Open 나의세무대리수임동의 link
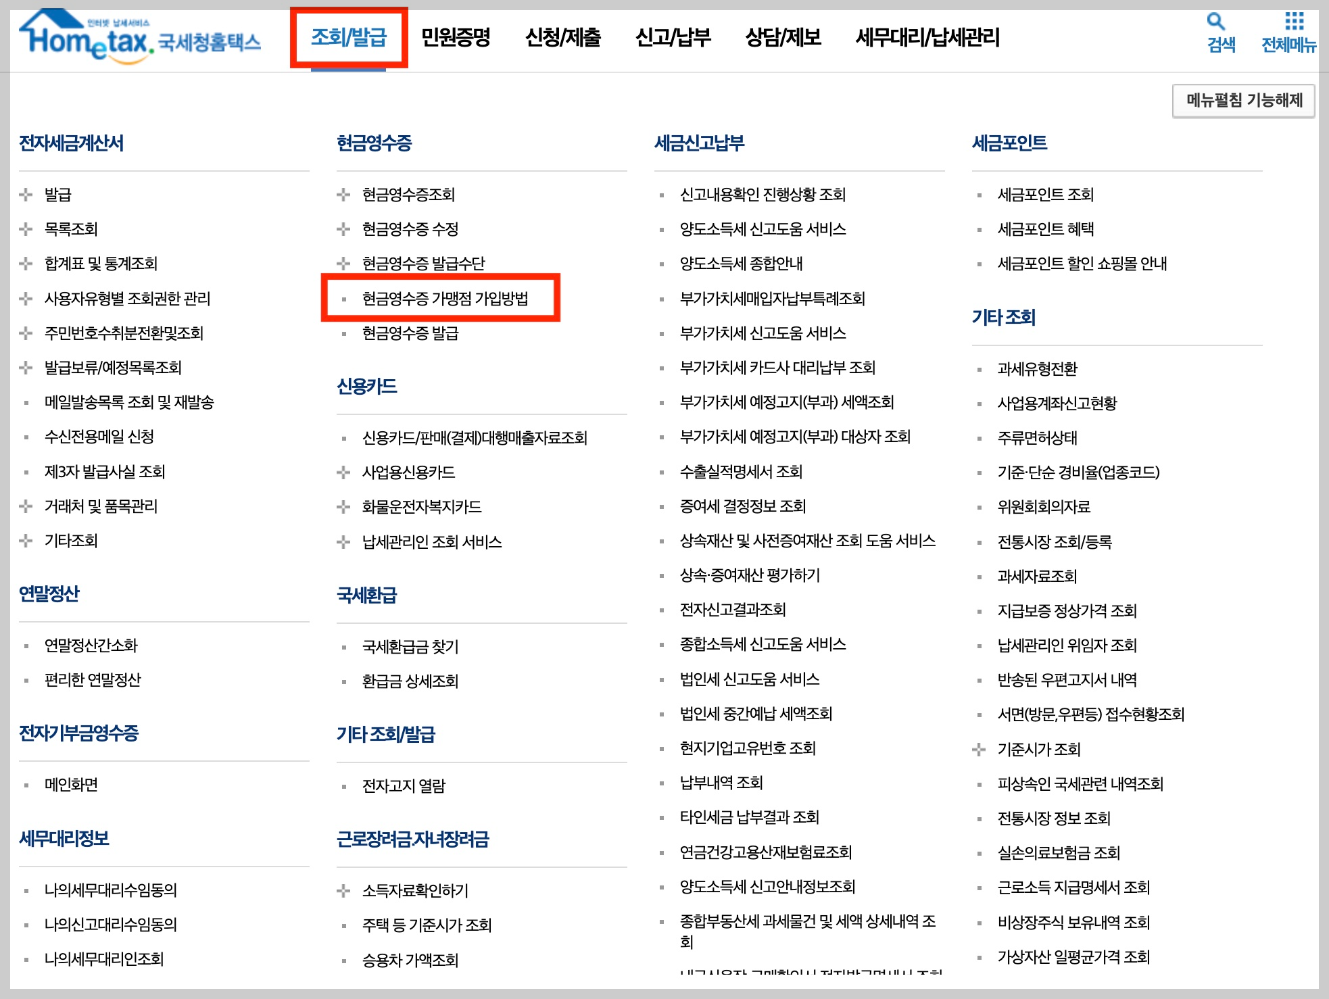Image resolution: width=1329 pixels, height=999 pixels. 111,890
